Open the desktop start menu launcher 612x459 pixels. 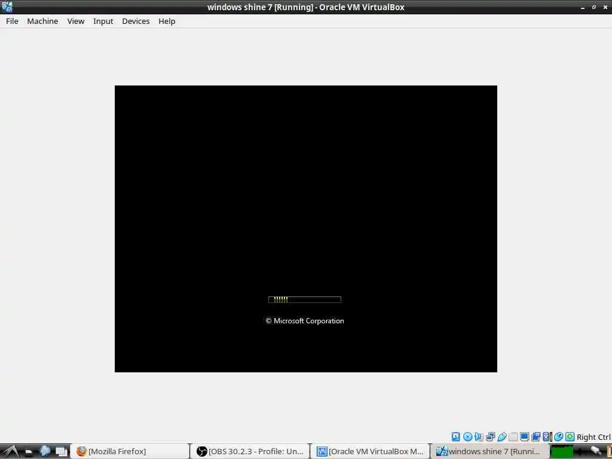pyautogui.click(x=11, y=452)
